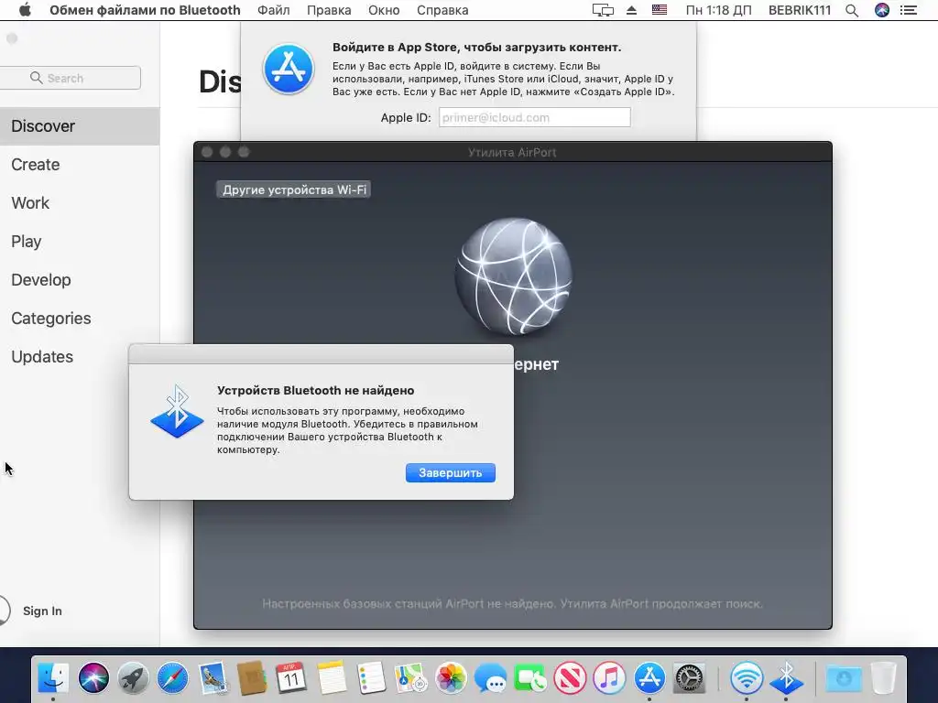Click the Завершить button
Image resolution: width=938 pixels, height=703 pixels.
[x=451, y=473]
